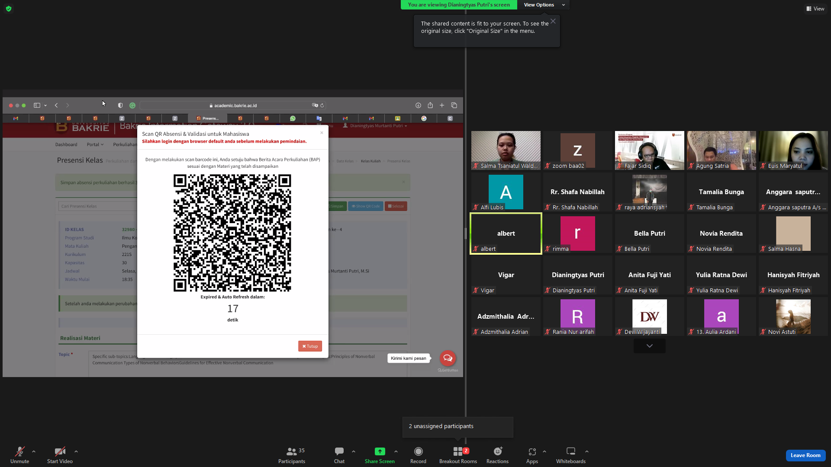Expand chat options arrow
Screen dimensions: 831x467
click(x=354, y=451)
